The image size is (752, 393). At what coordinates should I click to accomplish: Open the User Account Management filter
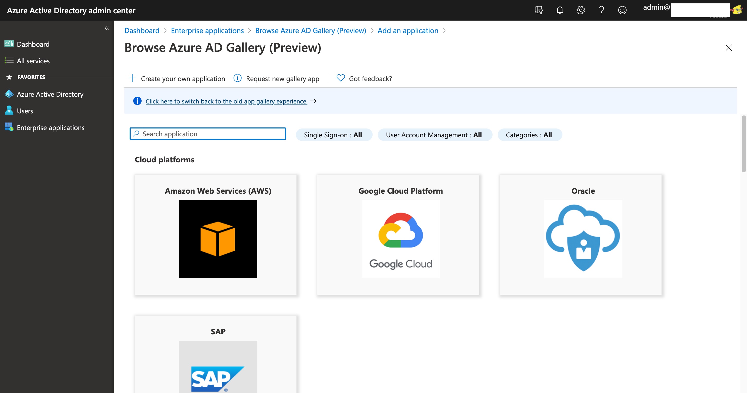tap(434, 135)
